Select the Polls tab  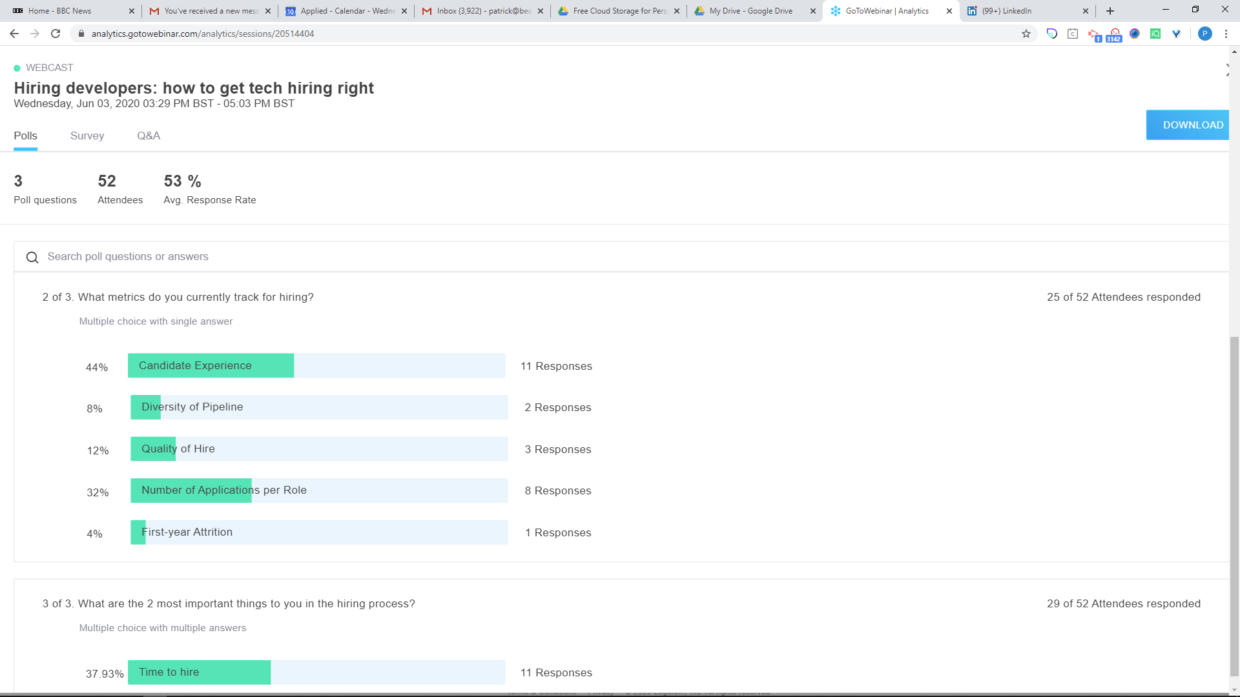[x=26, y=136]
